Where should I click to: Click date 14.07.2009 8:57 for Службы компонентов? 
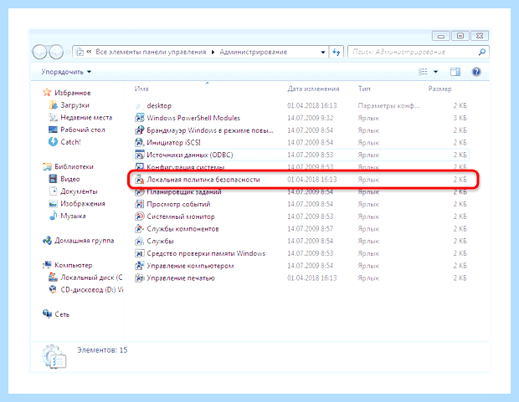coord(310,229)
